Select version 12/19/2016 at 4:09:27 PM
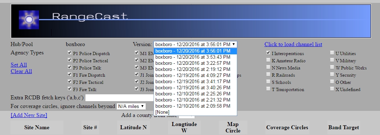The height and width of the screenshot is (135, 380). point(195,76)
